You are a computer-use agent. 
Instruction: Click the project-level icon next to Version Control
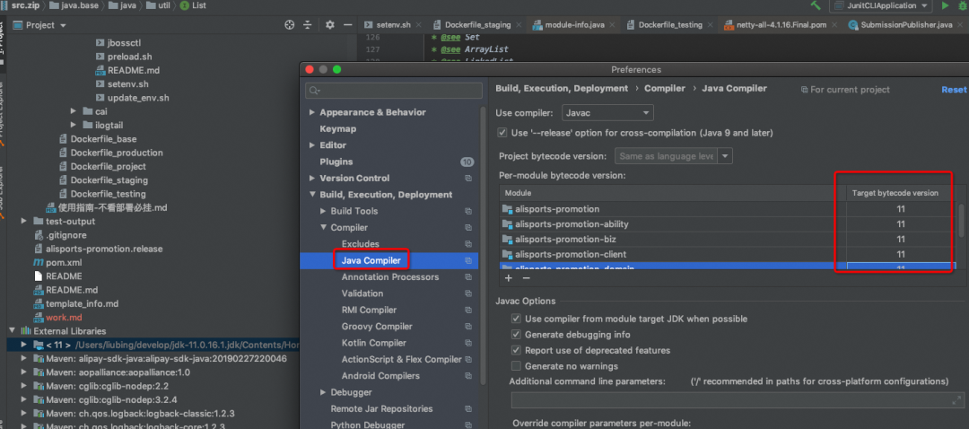467,178
